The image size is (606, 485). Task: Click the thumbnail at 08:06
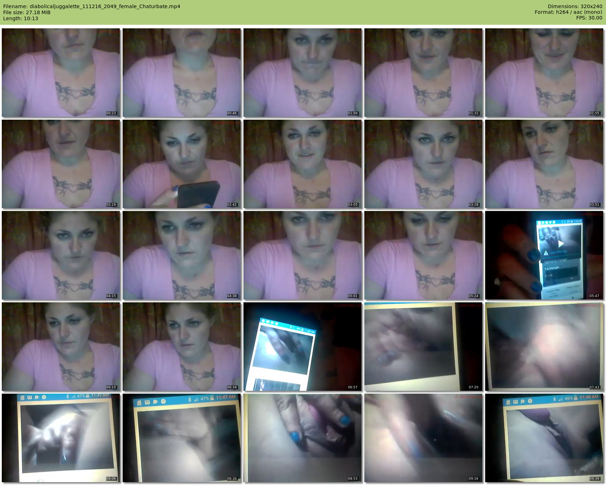click(x=61, y=438)
